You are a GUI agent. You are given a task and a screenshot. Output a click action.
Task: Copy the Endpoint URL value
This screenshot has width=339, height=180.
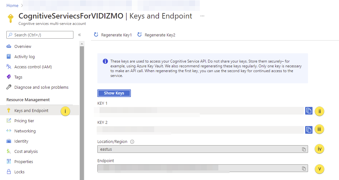[304, 169]
